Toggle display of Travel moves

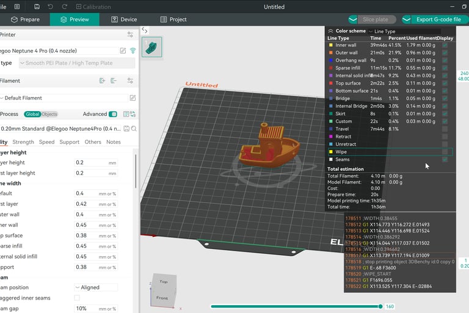445,129
